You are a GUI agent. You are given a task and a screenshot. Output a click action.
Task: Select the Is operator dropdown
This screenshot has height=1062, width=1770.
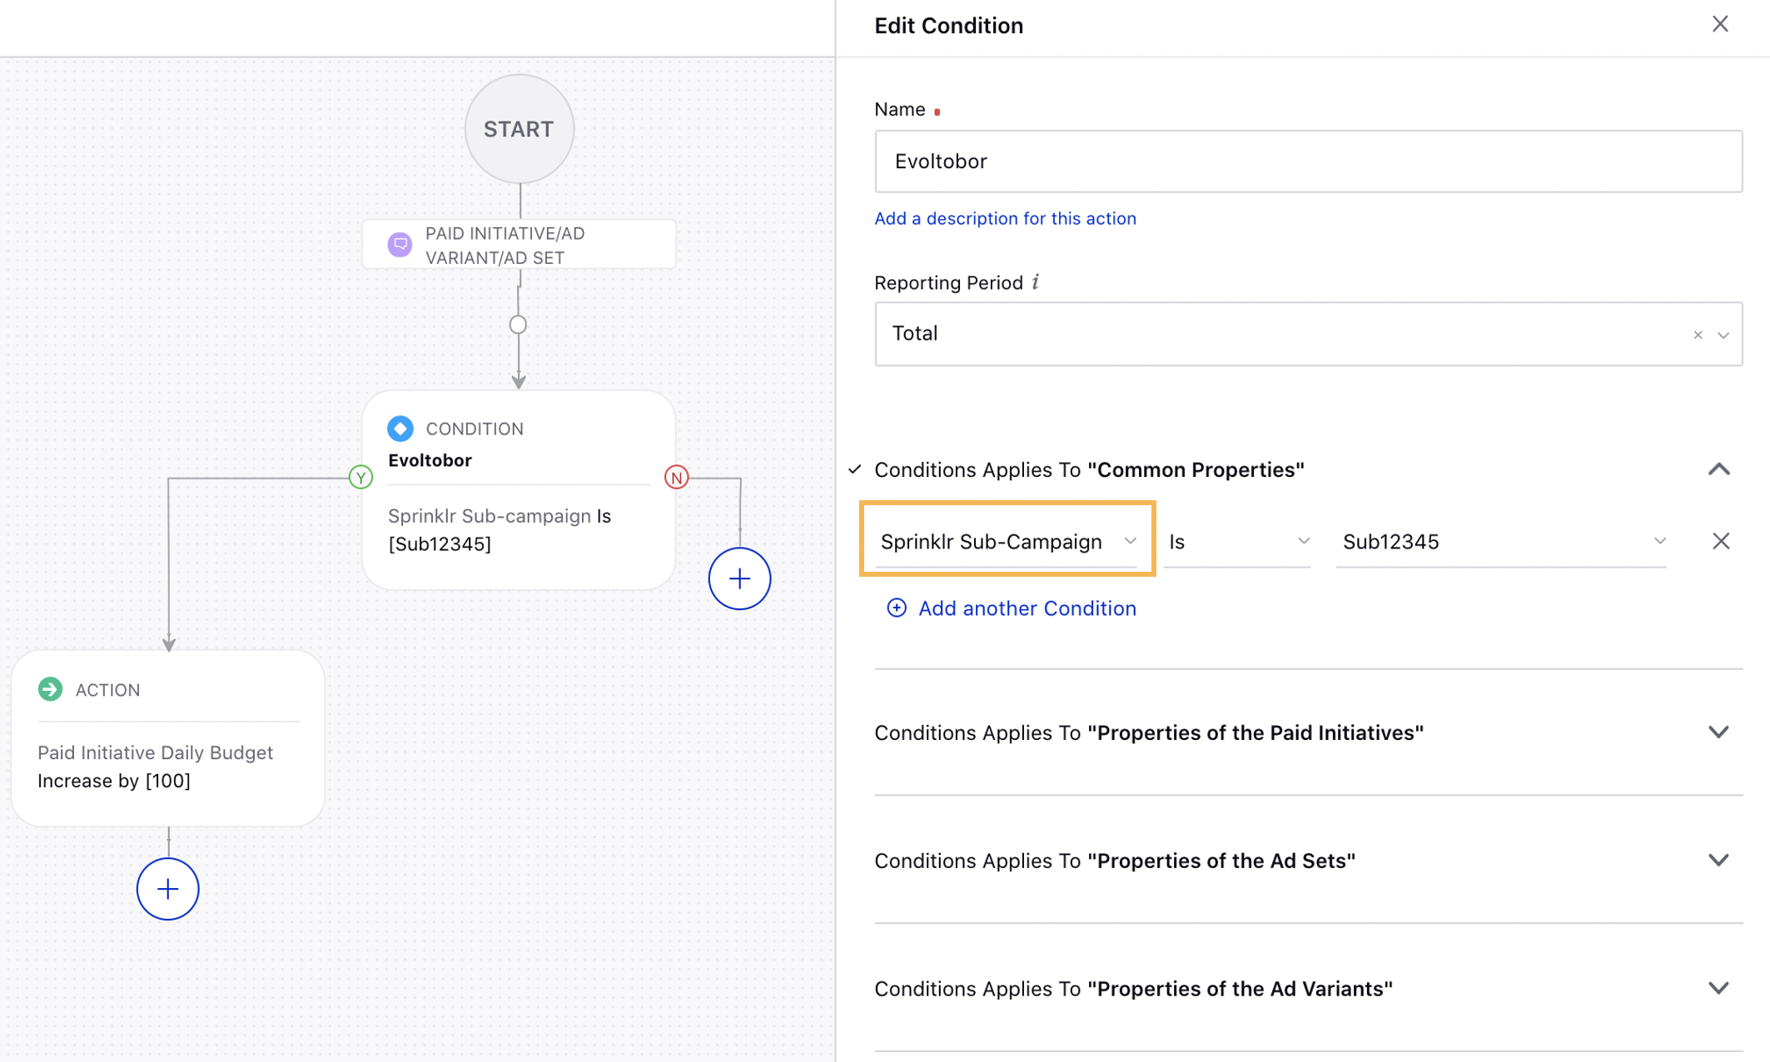point(1238,541)
